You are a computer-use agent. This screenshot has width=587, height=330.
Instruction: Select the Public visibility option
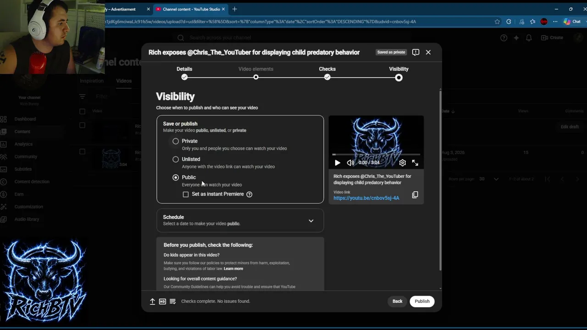tap(176, 177)
